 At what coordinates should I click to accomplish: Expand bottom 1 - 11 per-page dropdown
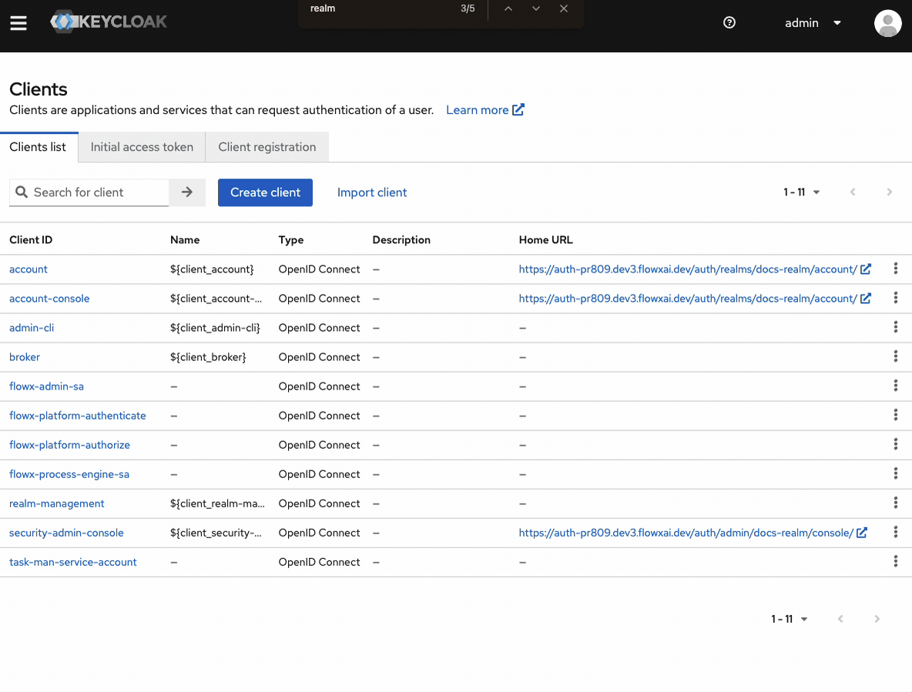coord(790,619)
